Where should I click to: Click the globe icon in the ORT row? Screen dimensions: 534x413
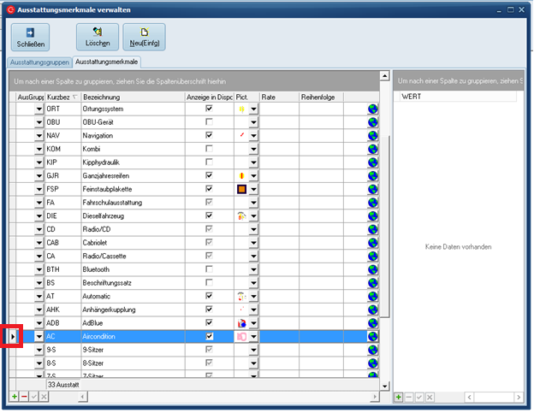(x=373, y=109)
